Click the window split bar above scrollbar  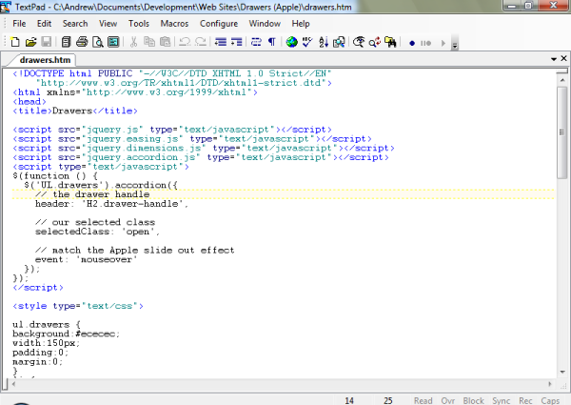[561, 71]
